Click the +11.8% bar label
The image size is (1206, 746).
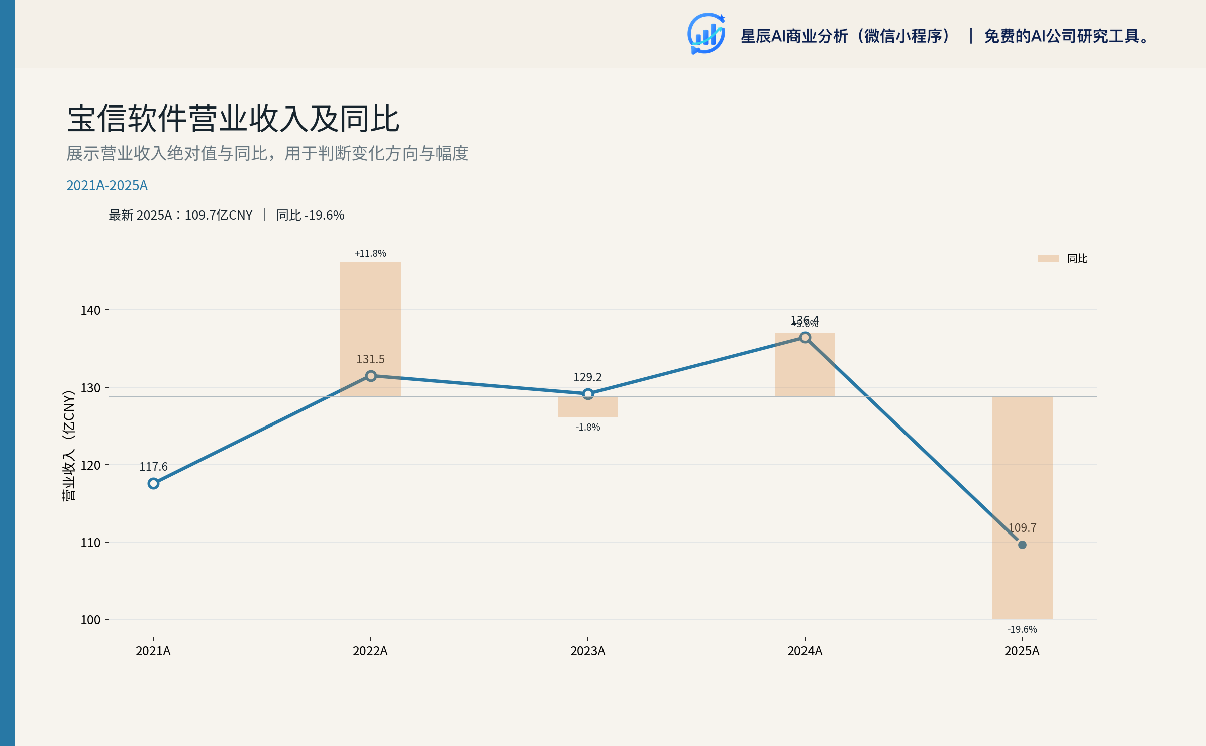[x=370, y=253]
